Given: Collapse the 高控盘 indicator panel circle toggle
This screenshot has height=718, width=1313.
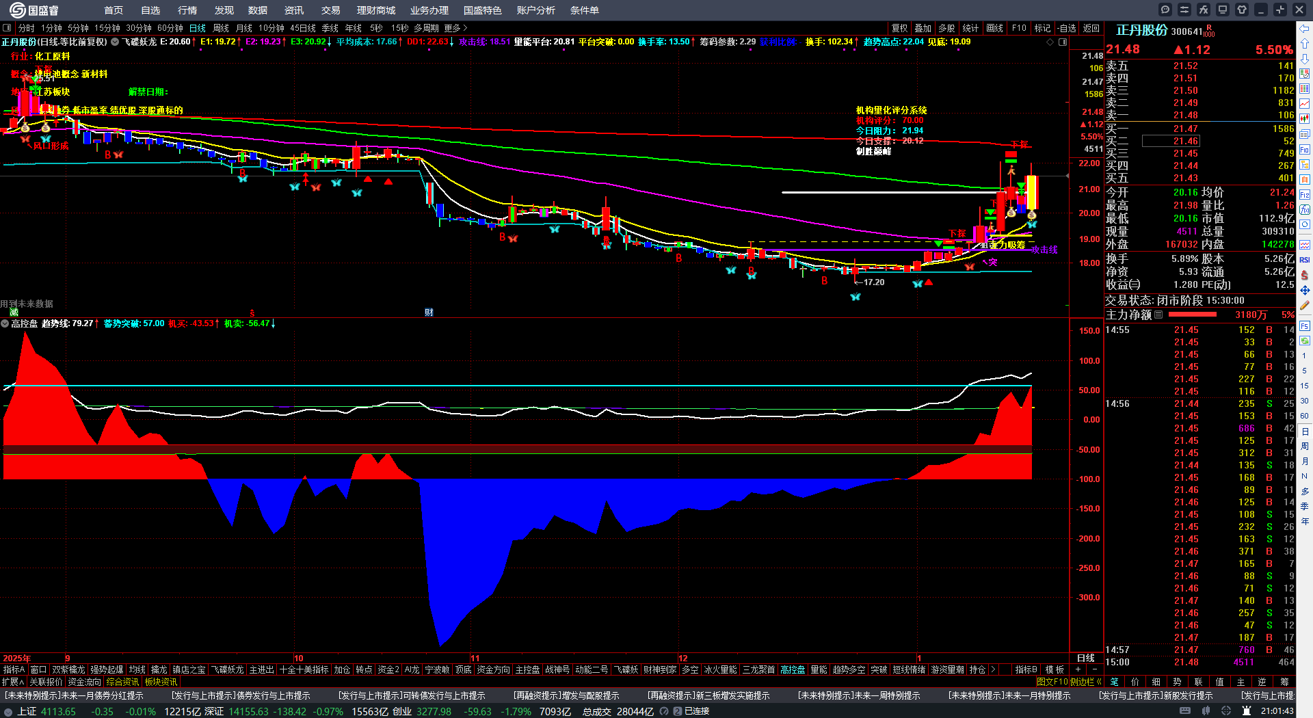Looking at the screenshot, I should click(x=5, y=323).
